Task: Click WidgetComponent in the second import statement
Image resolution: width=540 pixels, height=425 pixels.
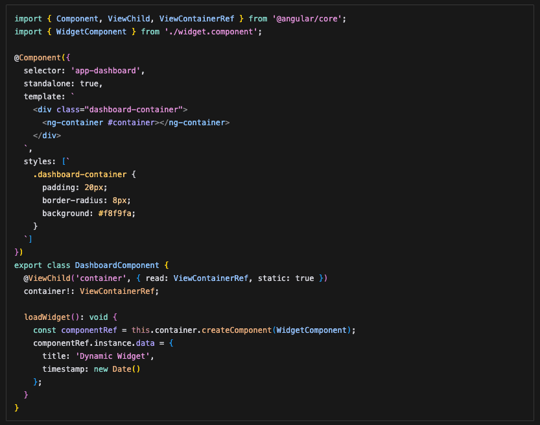Action: (x=91, y=32)
